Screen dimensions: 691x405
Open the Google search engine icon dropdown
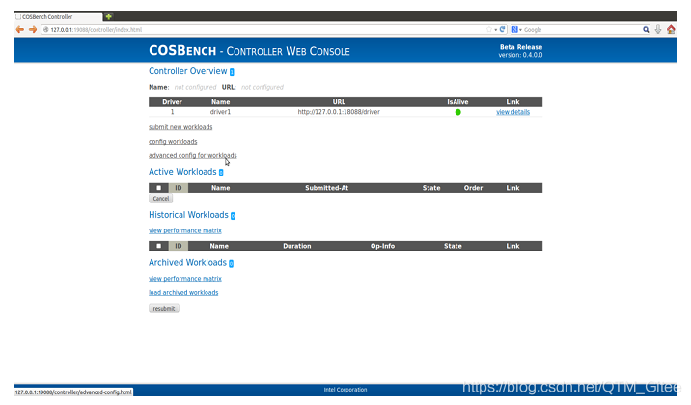[x=516, y=30]
